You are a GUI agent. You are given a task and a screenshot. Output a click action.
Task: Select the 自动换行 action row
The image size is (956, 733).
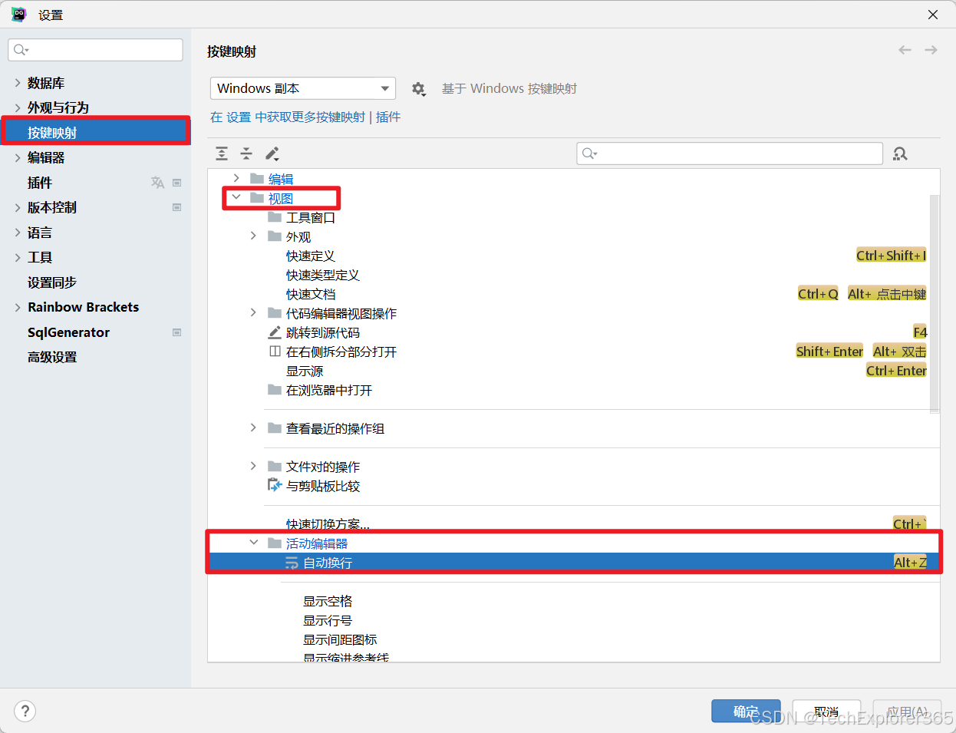[x=573, y=563]
